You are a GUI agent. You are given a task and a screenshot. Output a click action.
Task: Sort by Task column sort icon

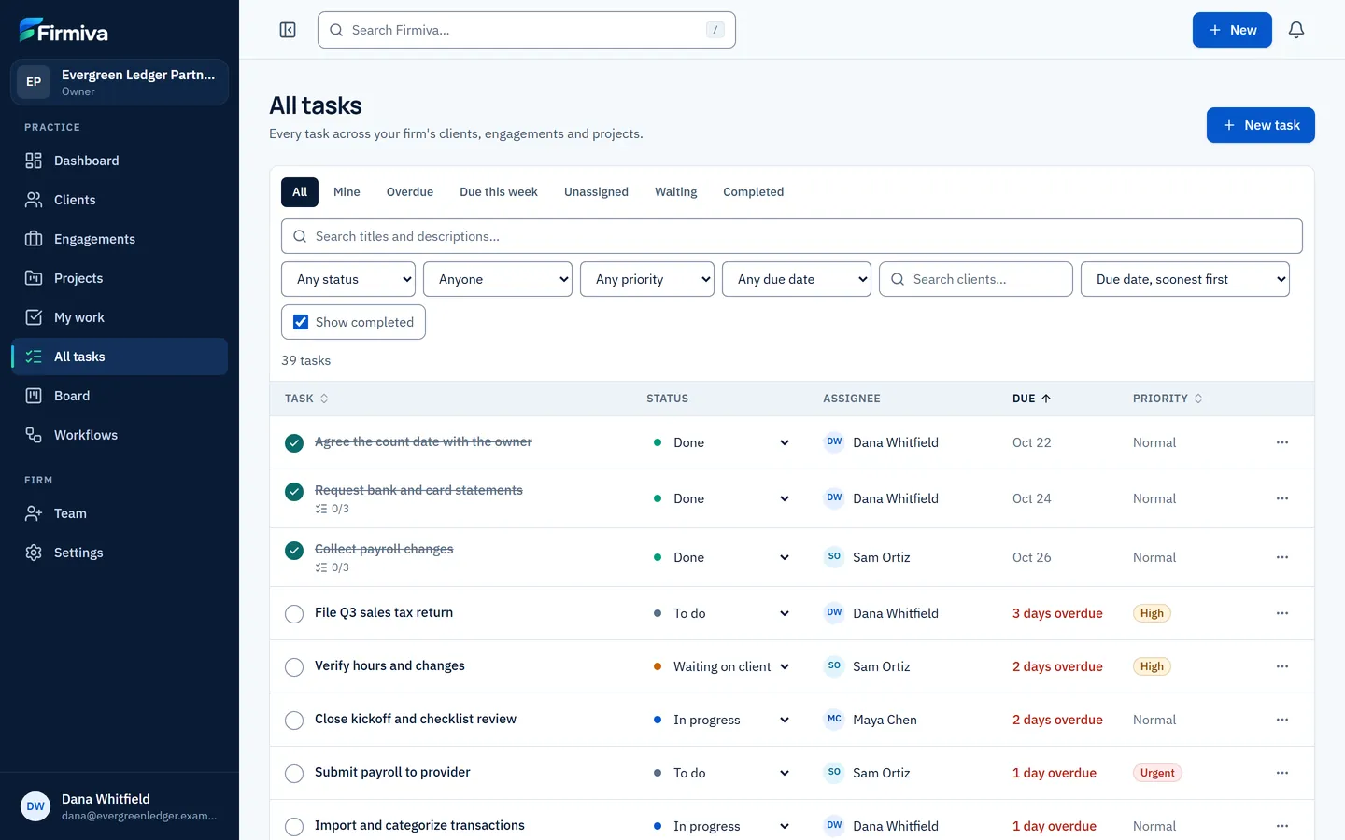click(324, 399)
